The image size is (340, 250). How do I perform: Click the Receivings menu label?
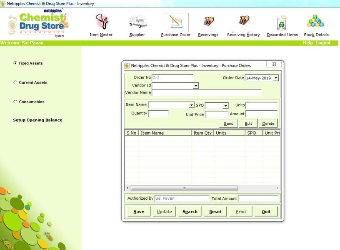tap(208, 35)
